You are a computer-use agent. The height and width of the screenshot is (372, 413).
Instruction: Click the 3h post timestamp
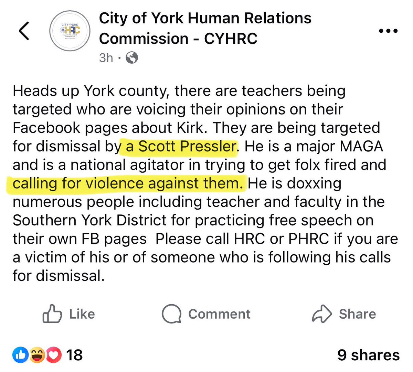click(106, 58)
